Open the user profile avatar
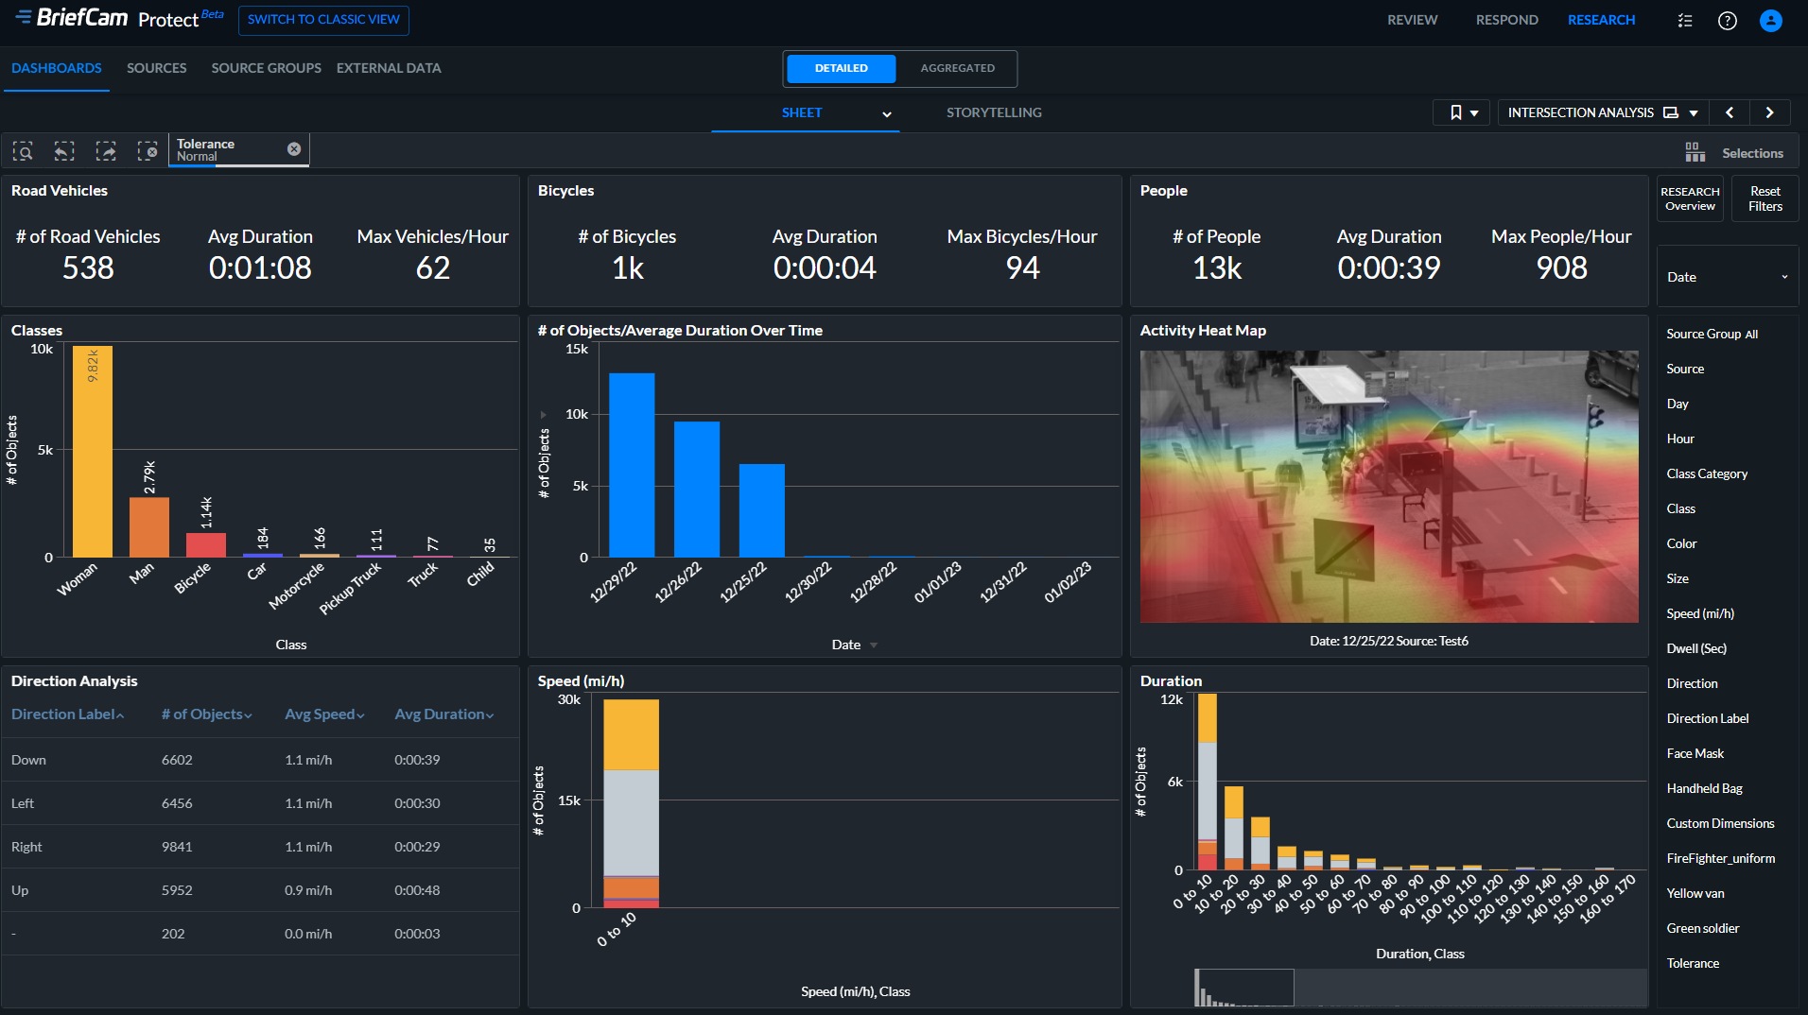 (1770, 21)
